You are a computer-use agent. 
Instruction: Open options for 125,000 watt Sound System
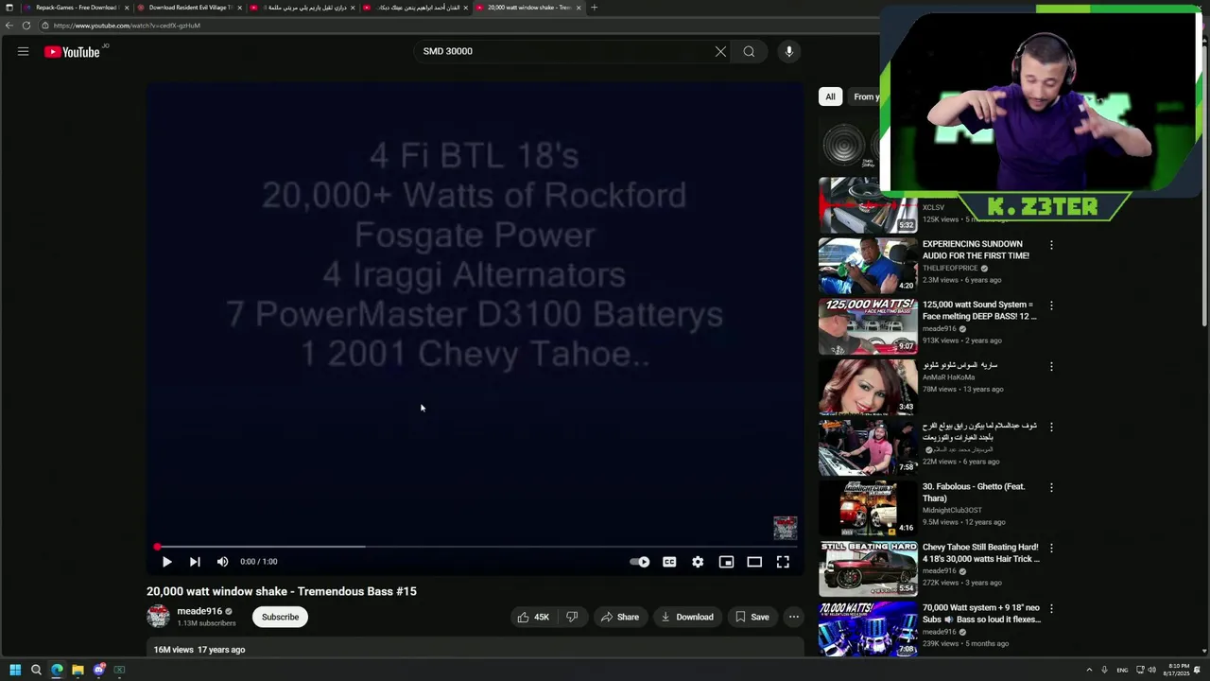1051,306
